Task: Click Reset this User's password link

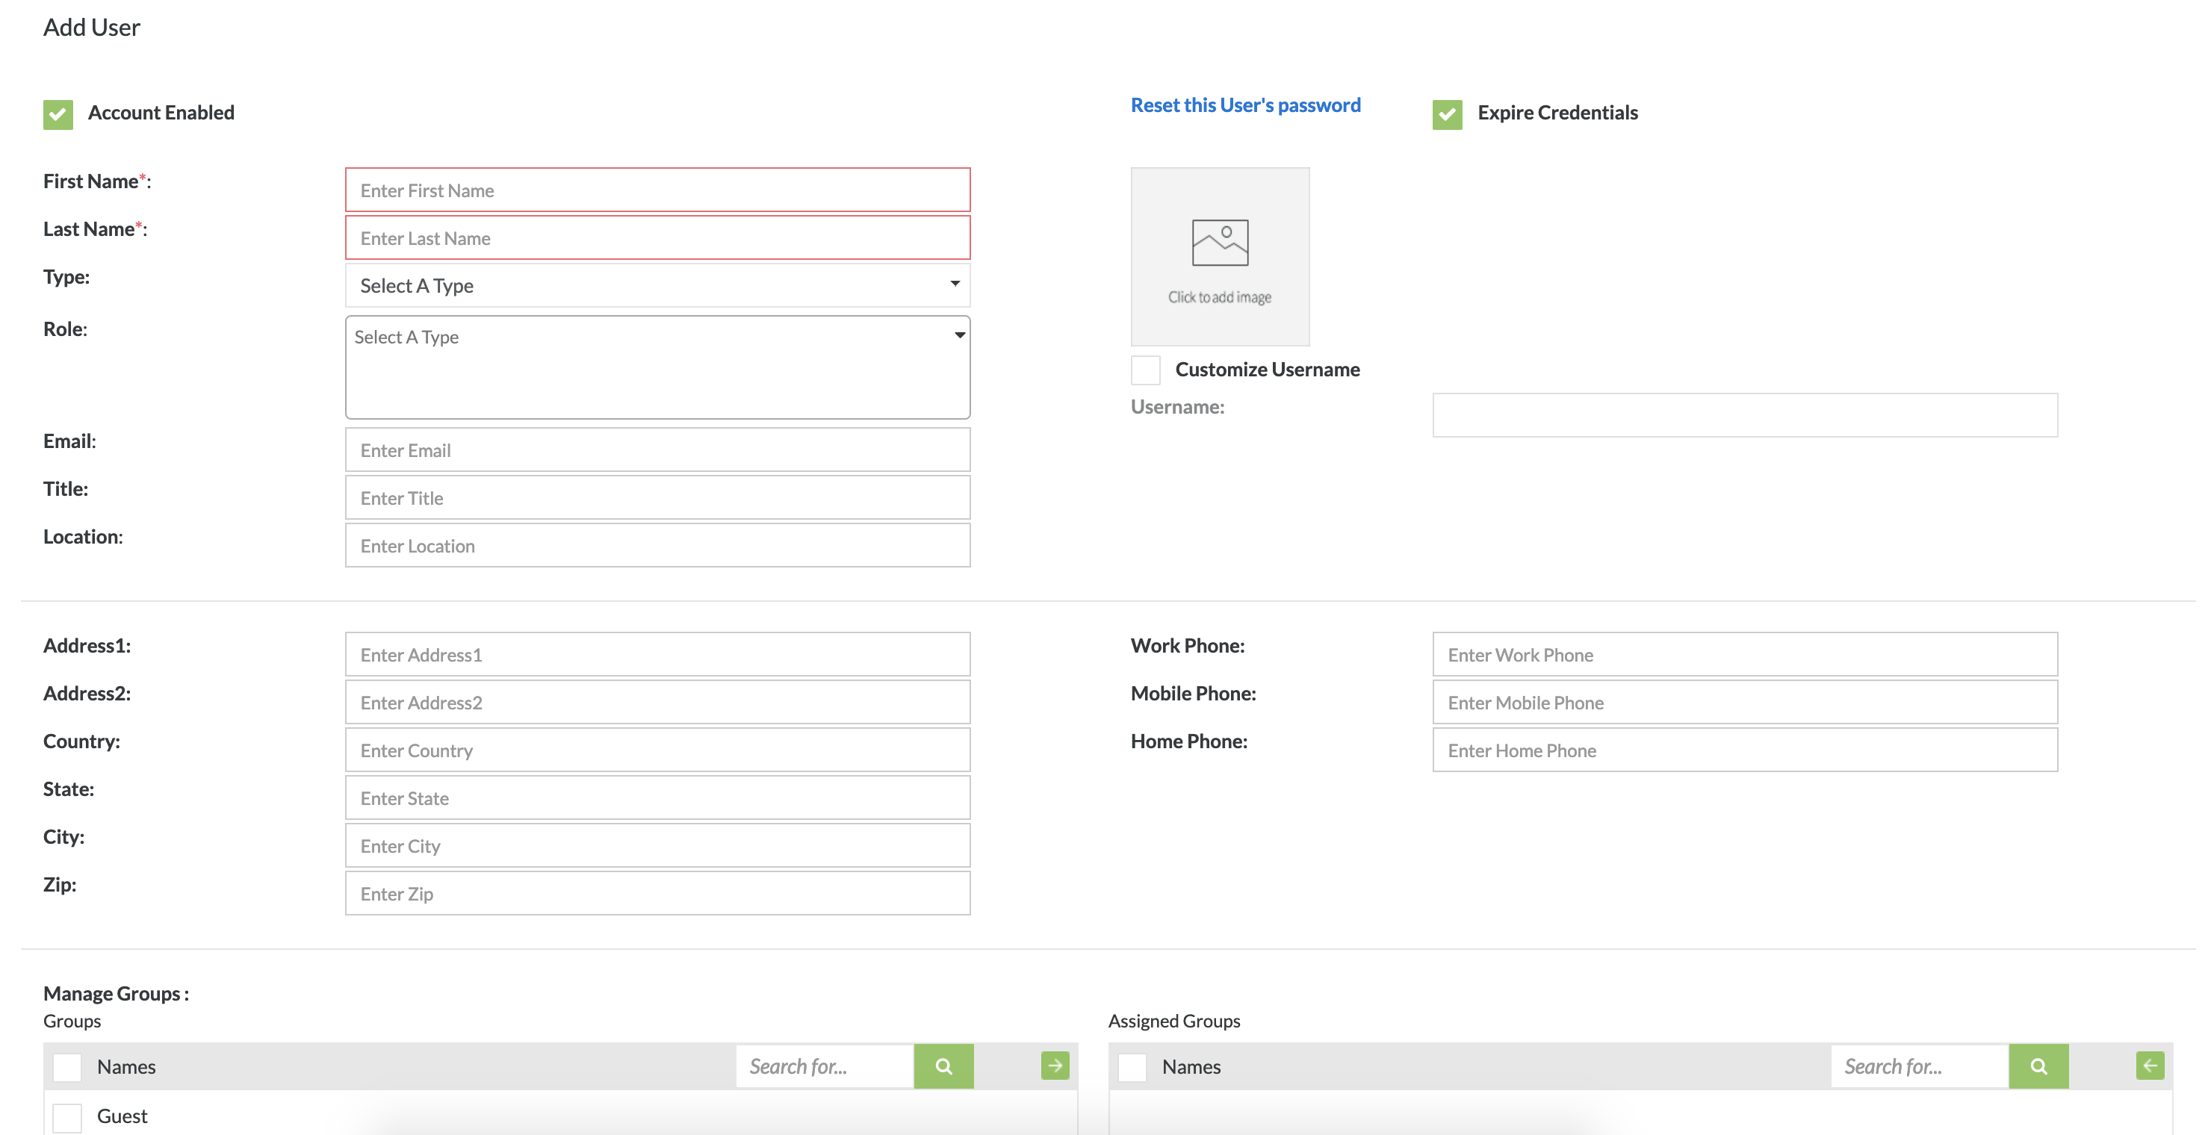Action: [1245, 105]
